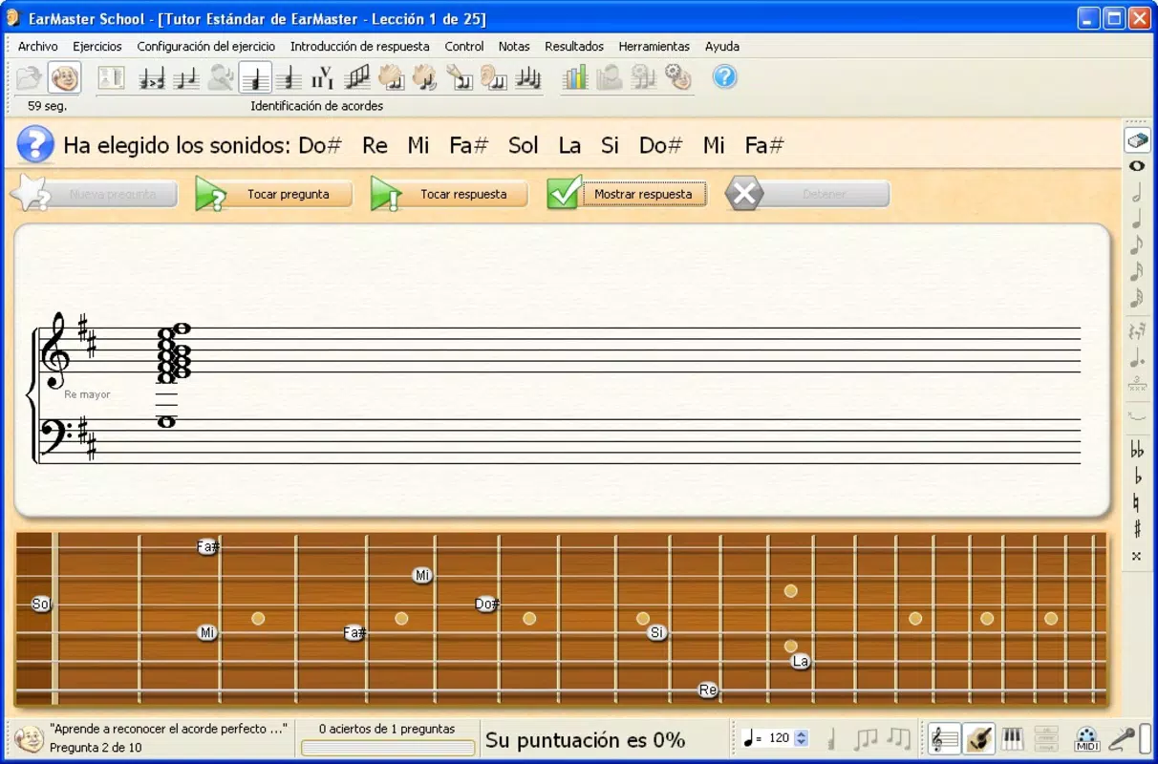Click the Tocar pregunta button
The width and height of the screenshot is (1158, 764).
[x=274, y=194]
